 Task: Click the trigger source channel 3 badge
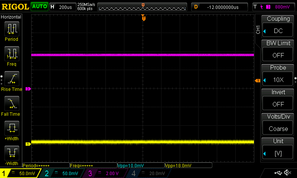(x=268, y=7)
